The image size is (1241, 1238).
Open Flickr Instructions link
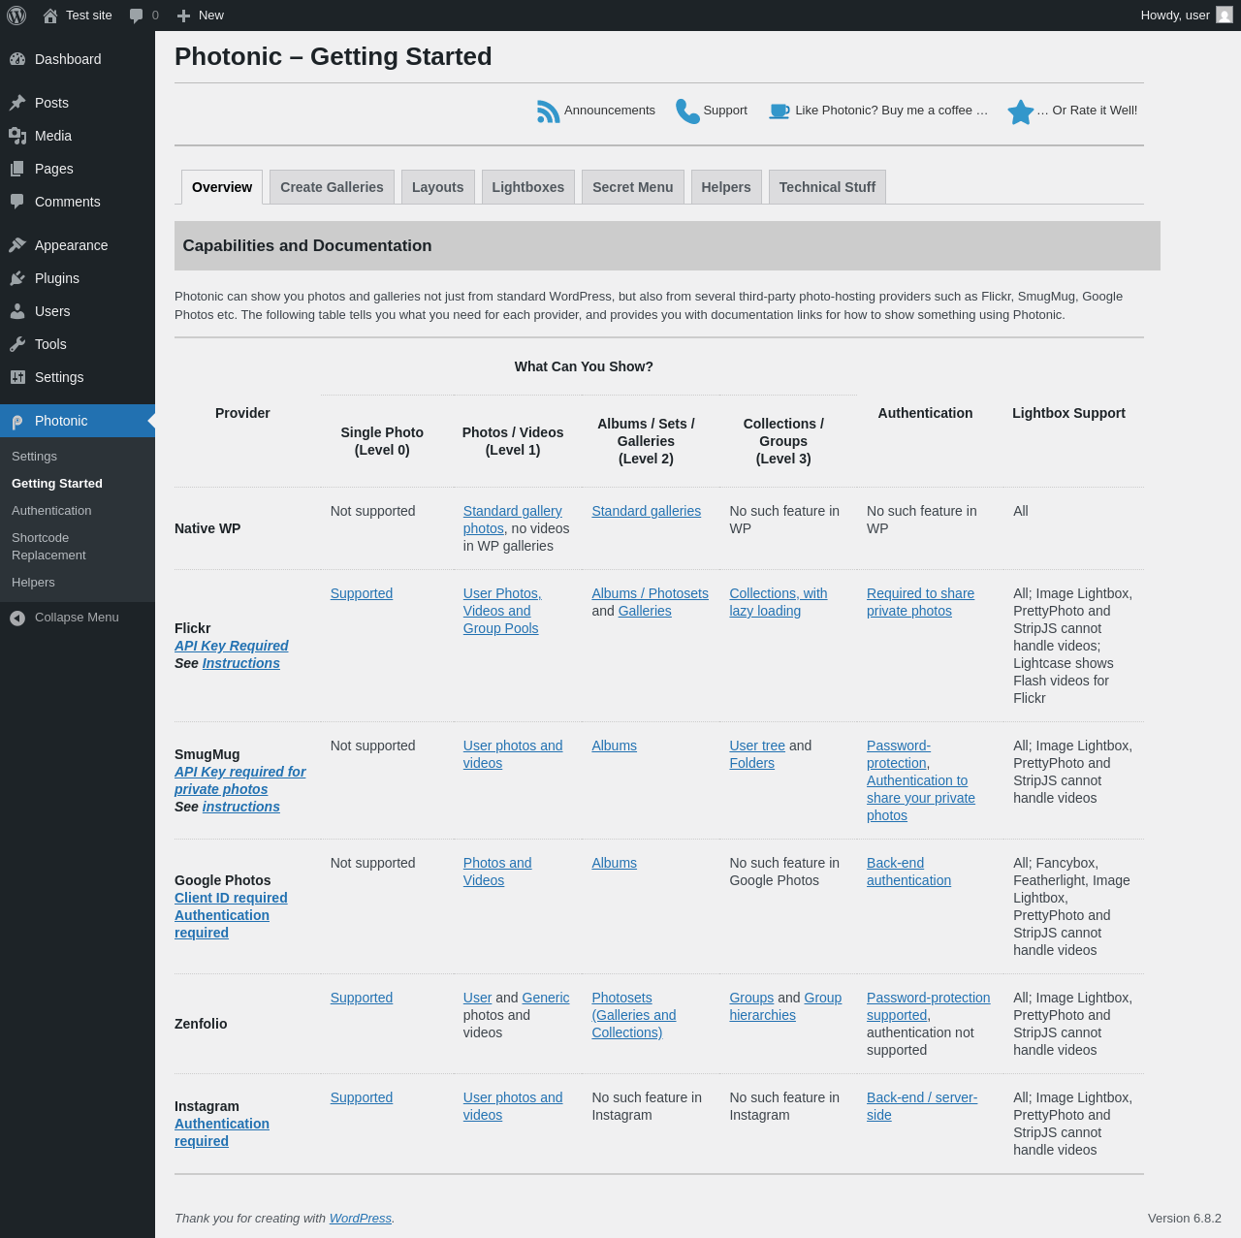click(x=240, y=663)
